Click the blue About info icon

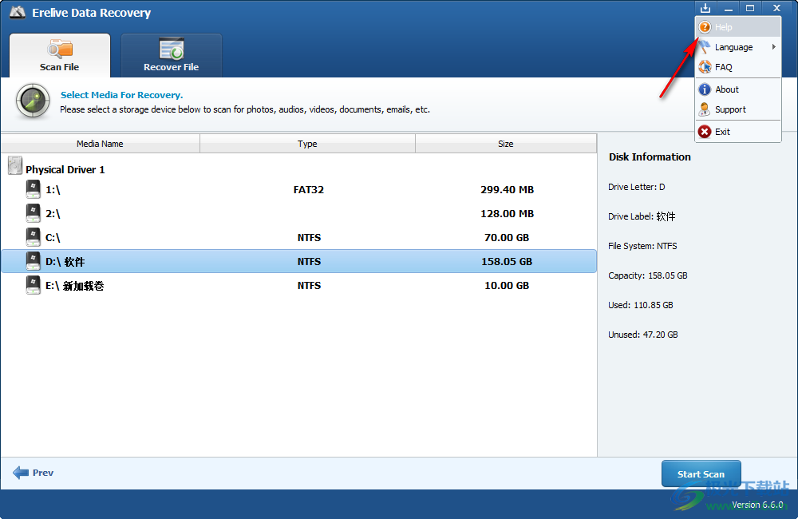point(705,89)
